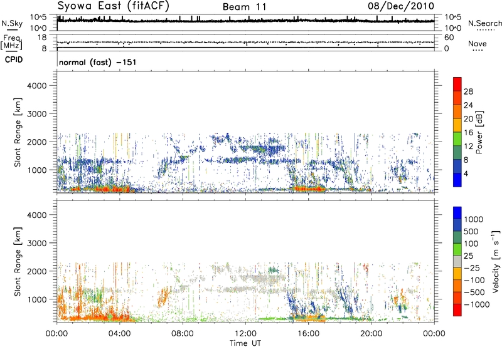Click the "Nave" legend label
The image size is (502, 347).
pyautogui.click(x=478, y=44)
